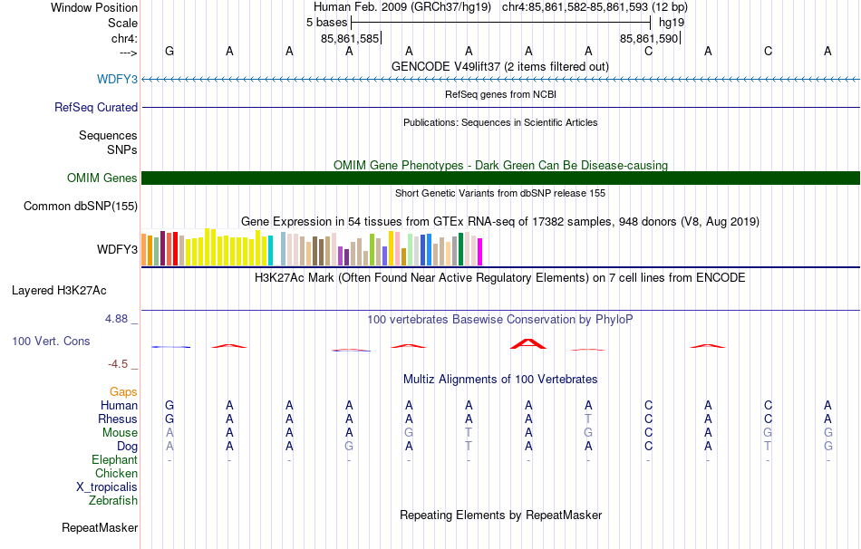Click the magenta bar in GTEx expression chart
The image size is (861, 549).
[480, 252]
